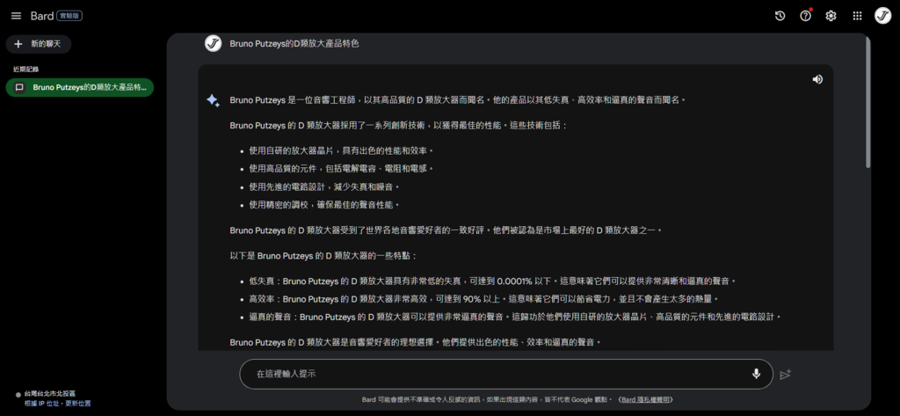
Task: Open settings gear icon
Action: tap(831, 16)
